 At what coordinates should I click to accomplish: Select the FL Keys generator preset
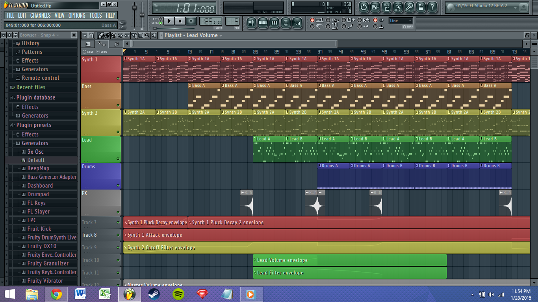click(x=36, y=203)
